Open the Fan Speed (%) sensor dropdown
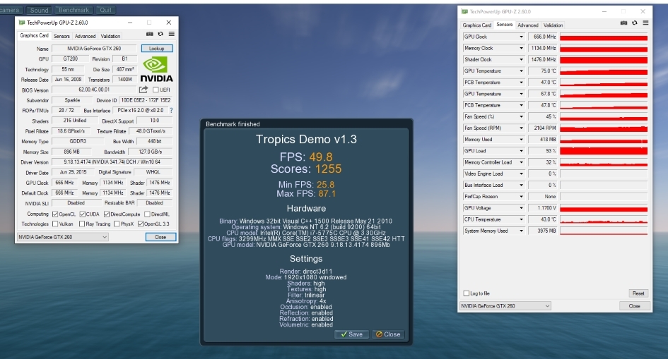Image resolution: width=668 pixels, height=359 pixels. (x=521, y=117)
